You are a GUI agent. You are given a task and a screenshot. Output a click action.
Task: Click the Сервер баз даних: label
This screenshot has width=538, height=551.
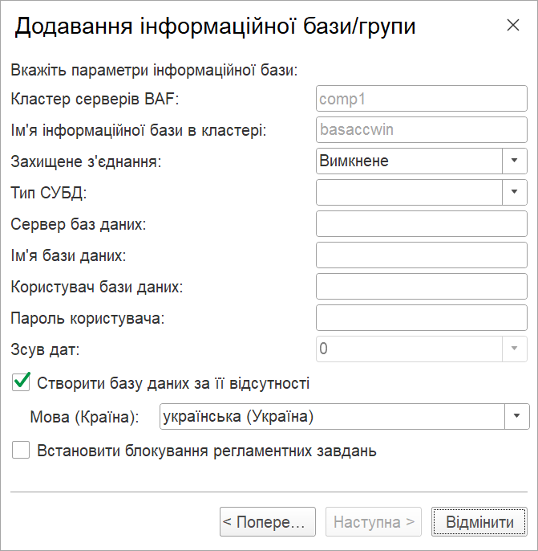point(79,224)
